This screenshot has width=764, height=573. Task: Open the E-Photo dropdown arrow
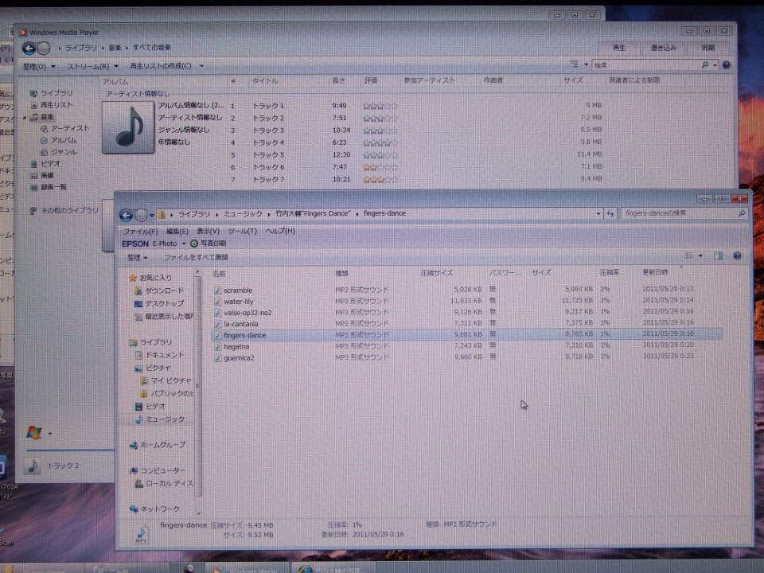point(184,244)
